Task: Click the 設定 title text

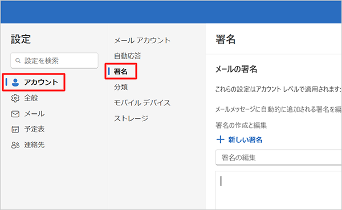Action: (x=21, y=39)
